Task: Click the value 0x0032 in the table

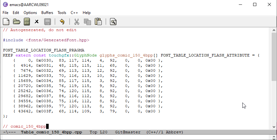Action: pyautogui.click(x=44, y=70)
